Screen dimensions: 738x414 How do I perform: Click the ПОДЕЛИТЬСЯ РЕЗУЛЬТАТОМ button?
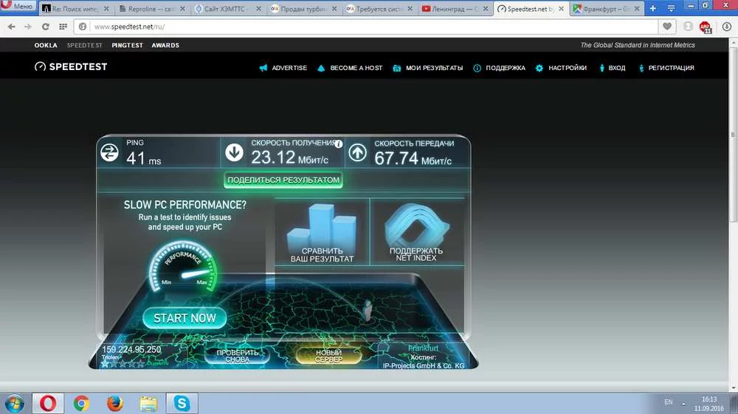283,180
